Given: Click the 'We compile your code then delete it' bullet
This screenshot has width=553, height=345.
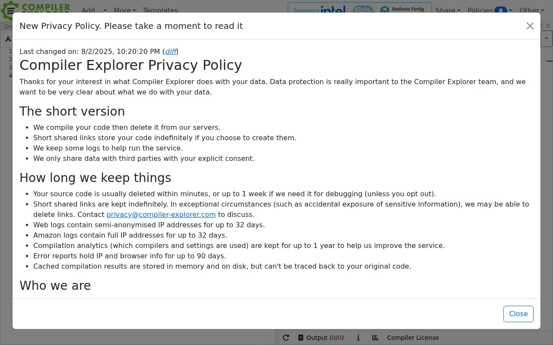Looking at the screenshot, I should tap(127, 128).
